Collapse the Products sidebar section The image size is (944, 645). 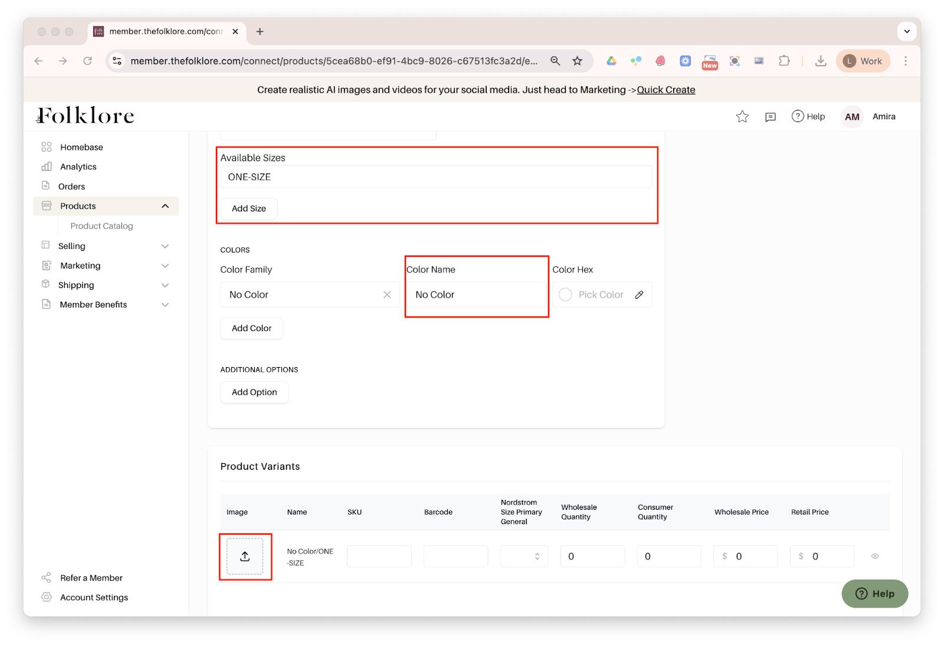click(x=165, y=206)
